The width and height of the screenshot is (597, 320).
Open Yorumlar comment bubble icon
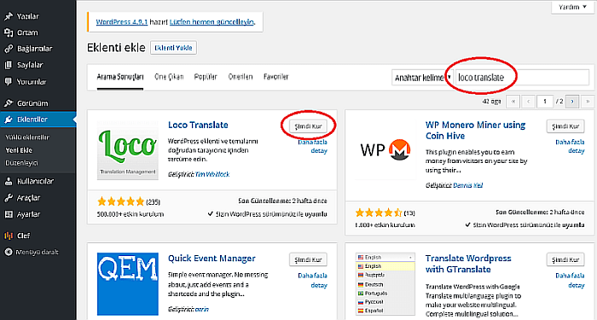[9, 82]
